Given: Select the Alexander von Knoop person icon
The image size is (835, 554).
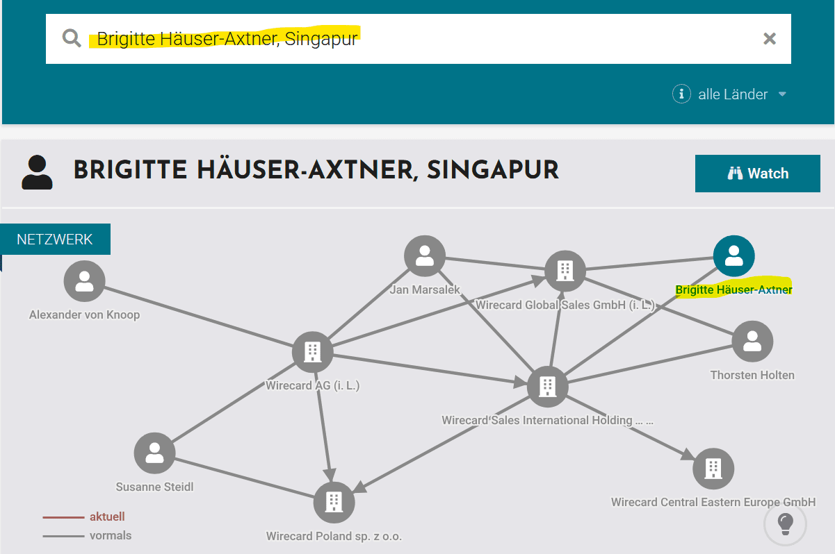Looking at the screenshot, I should (84, 281).
